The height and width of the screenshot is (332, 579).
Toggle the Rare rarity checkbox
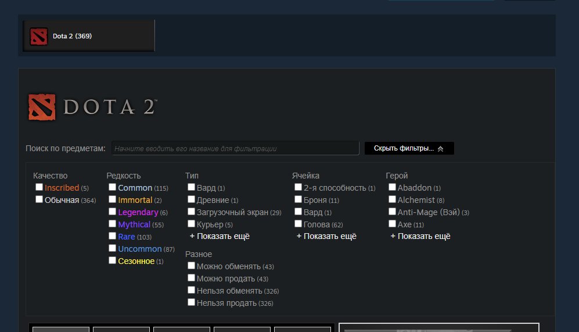point(113,236)
